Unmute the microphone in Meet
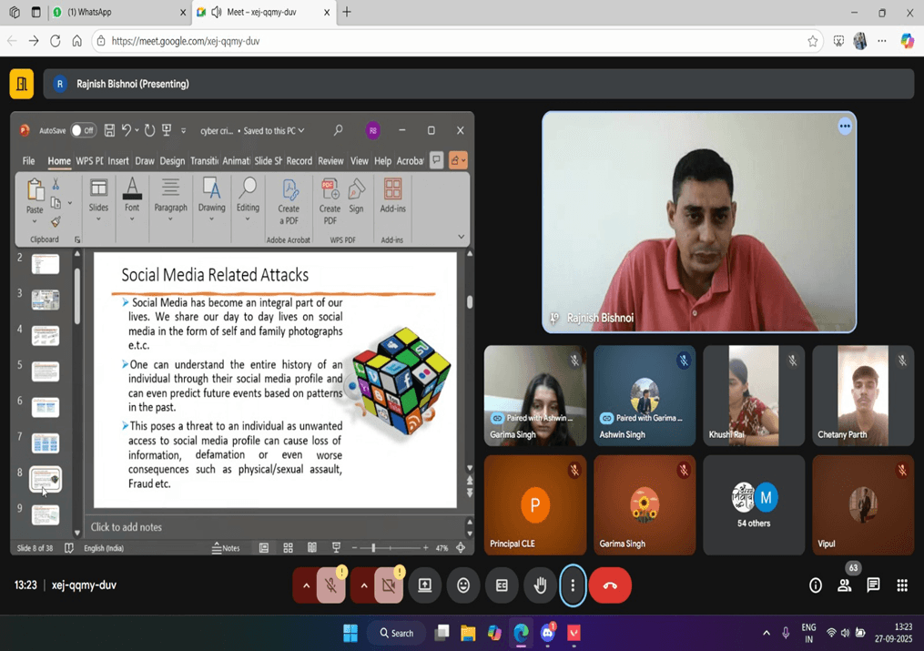924x651 pixels. pos(332,585)
